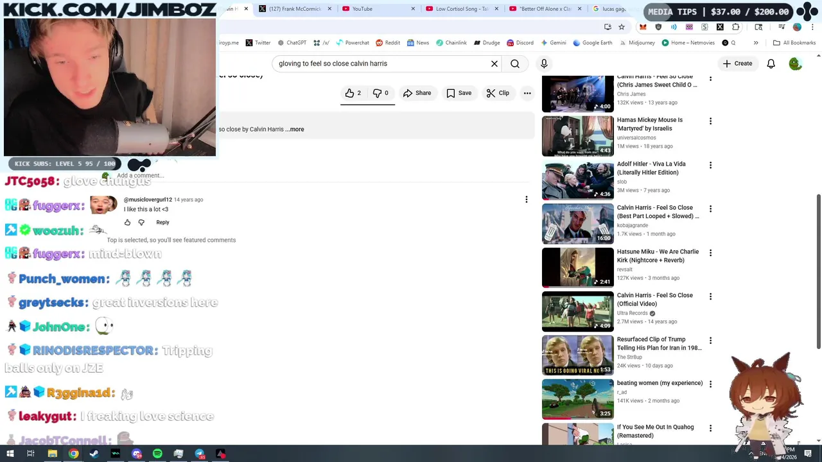Screen dimensions: 822x462
Task: Open Task View on taskbar
Action: [x=30, y=454]
